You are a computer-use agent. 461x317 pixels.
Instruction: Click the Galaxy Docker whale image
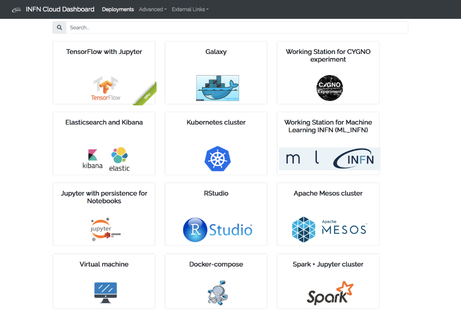[217, 88]
